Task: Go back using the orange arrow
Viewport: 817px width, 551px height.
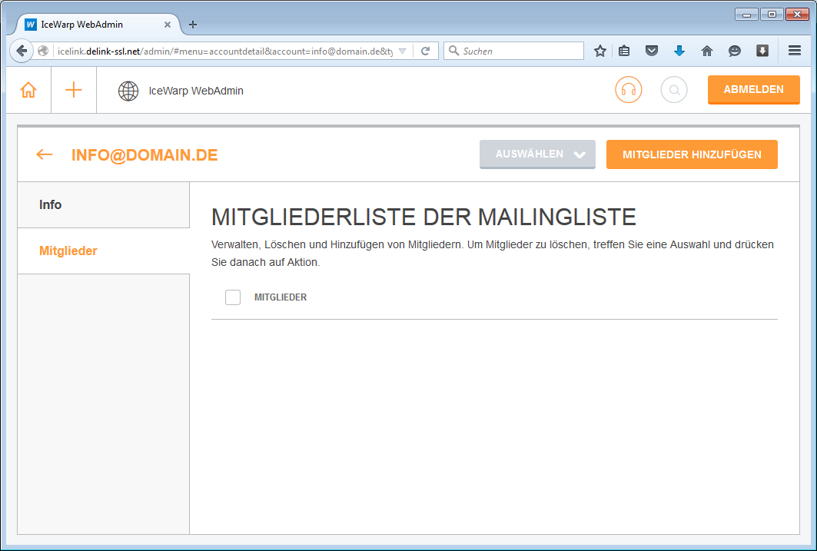Action: [45, 154]
